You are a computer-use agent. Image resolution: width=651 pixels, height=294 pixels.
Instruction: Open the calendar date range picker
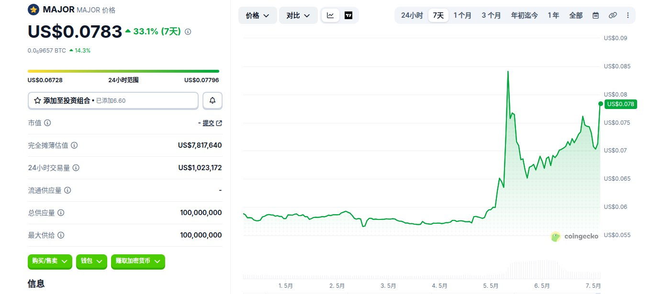pos(595,15)
